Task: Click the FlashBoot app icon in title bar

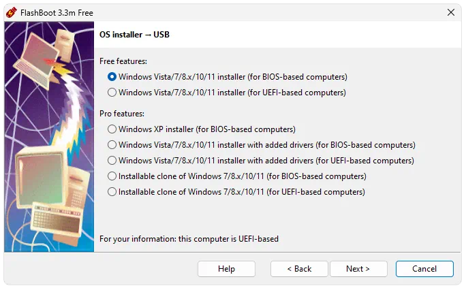Action: 12,13
